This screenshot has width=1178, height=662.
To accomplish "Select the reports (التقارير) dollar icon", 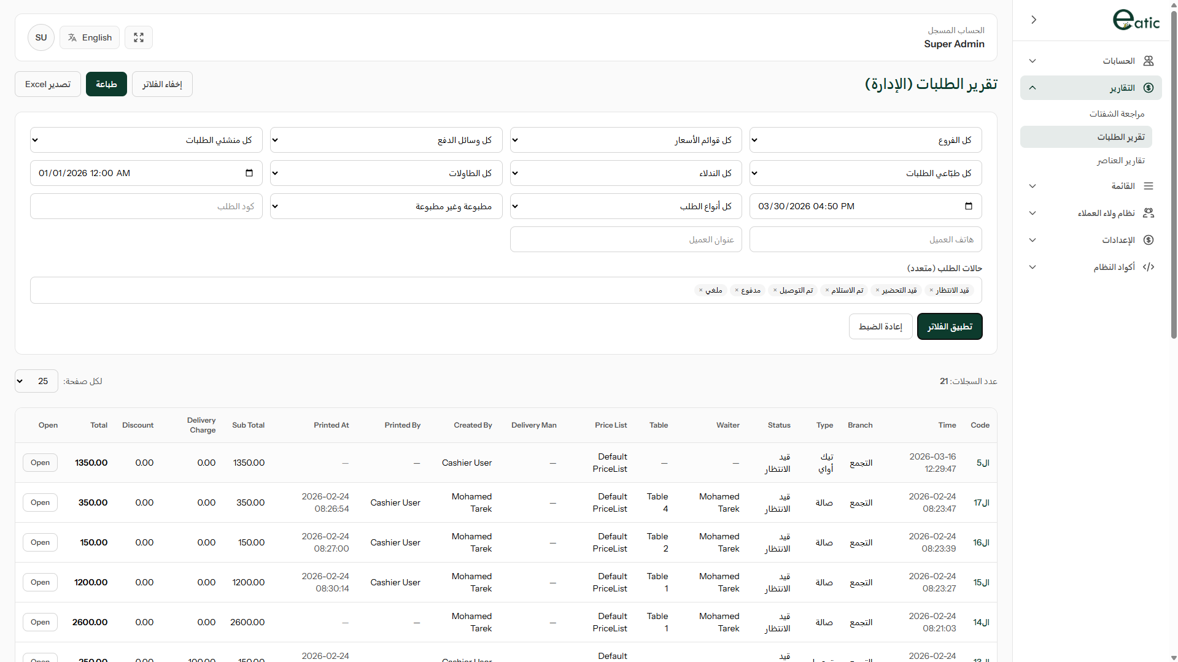I will tap(1149, 88).
